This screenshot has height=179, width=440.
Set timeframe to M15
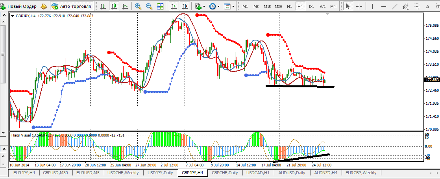click(x=267, y=6)
